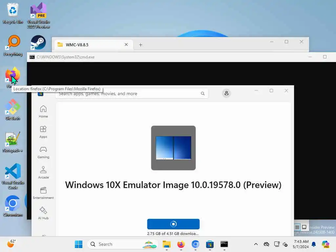The image size is (336, 252).
Task: Open Copilot Preview from taskbar
Action: pyautogui.click(x=325, y=244)
